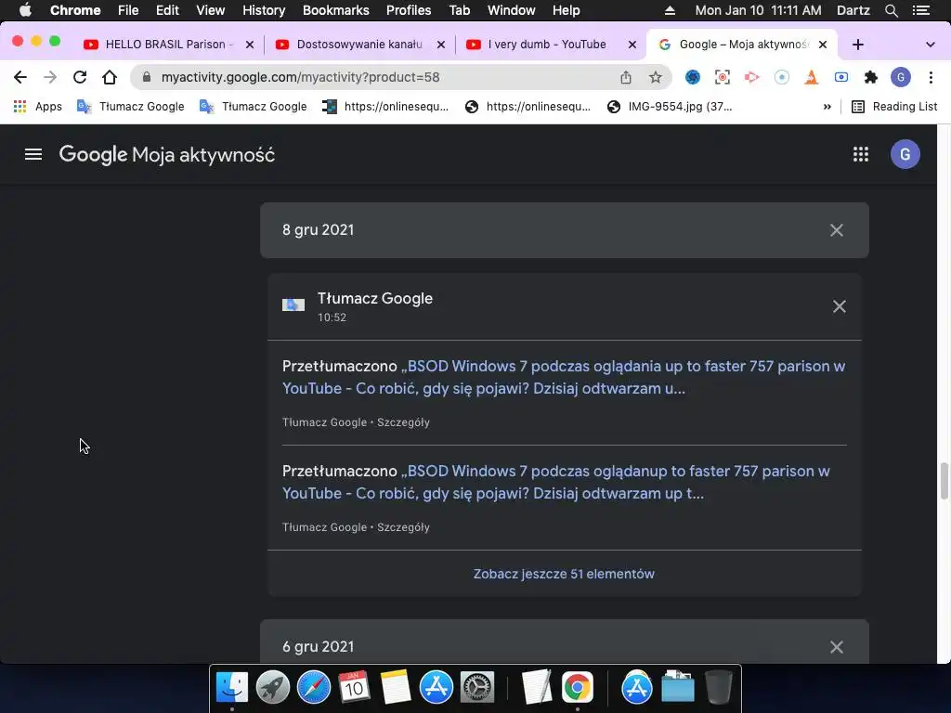Open the Extensions puzzle menu
Screen dimensions: 951x713
(871, 77)
